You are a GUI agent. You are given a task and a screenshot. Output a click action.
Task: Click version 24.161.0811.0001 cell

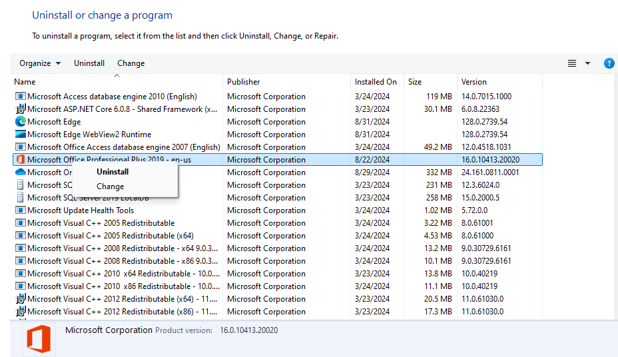tap(490, 172)
